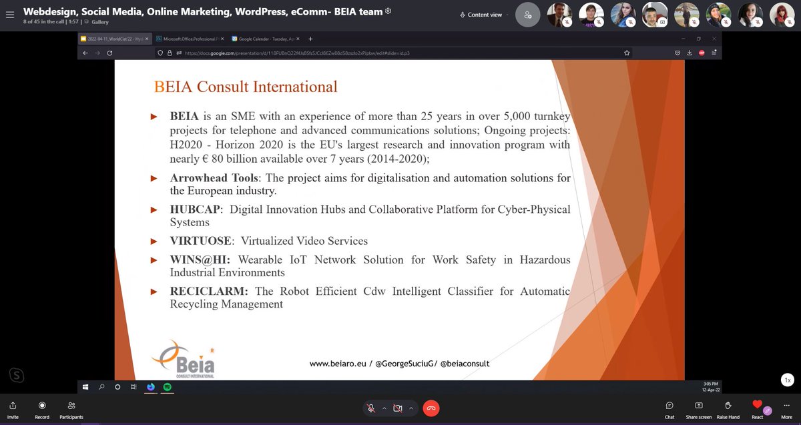Viewport: 801px width, 425px height.
Task: Click the Windows Start button in shared taskbar
Action: coord(85,386)
